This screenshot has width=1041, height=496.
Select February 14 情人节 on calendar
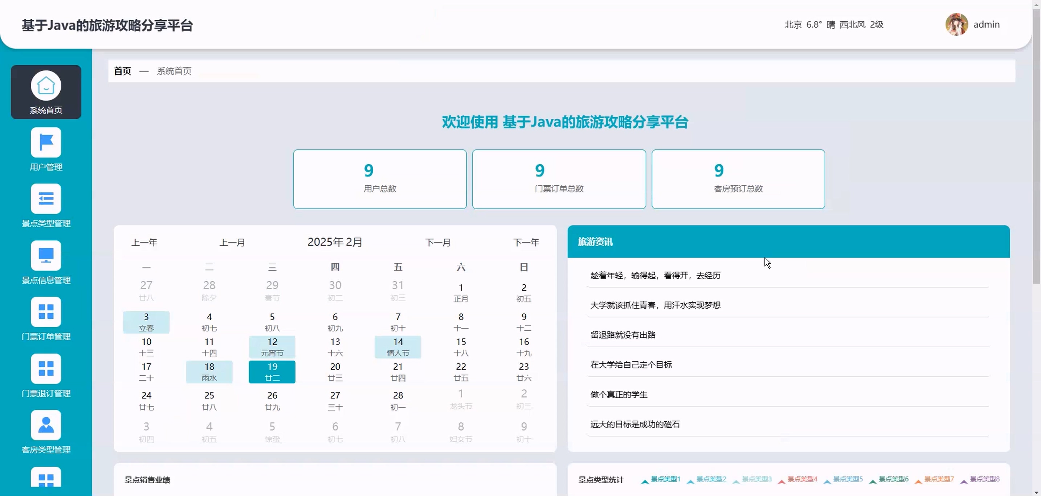(398, 347)
